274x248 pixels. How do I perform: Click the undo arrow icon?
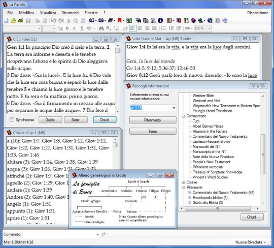[x=53, y=20]
